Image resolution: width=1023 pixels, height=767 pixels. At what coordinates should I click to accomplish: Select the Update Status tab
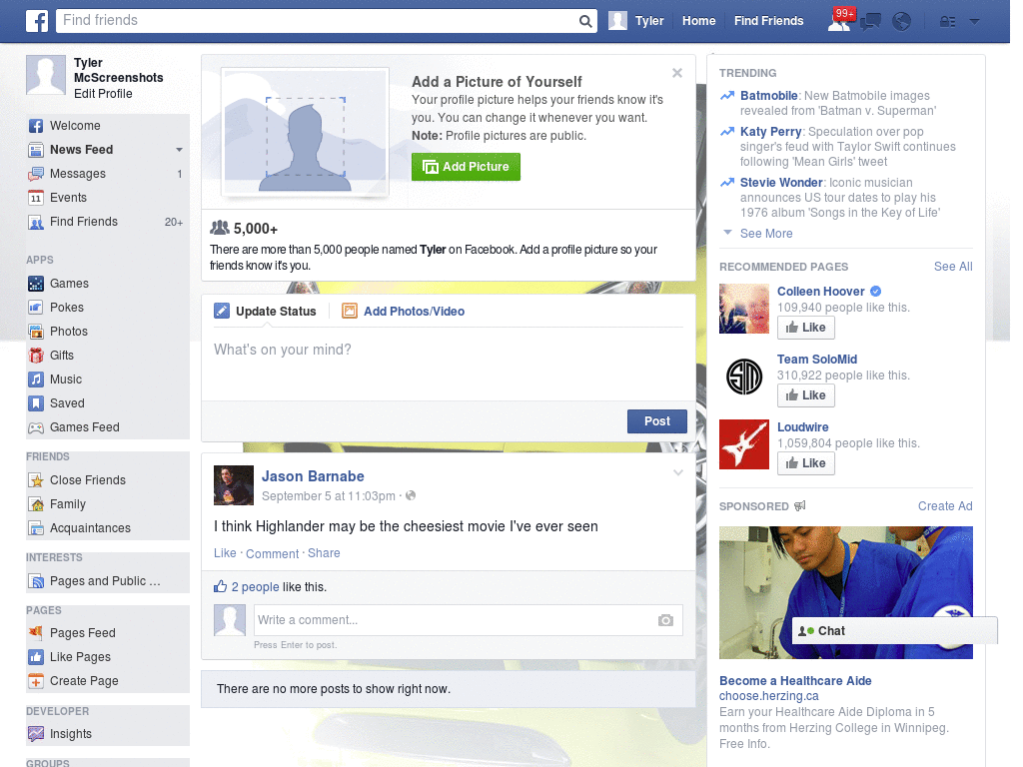pyautogui.click(x=265, y=312)
